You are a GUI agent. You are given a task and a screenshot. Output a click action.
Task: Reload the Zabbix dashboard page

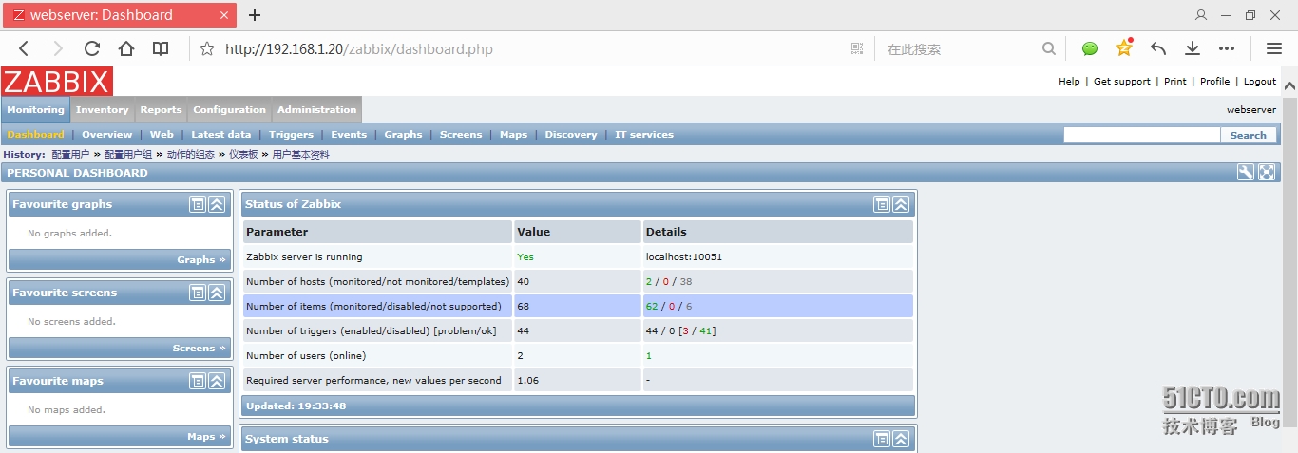[x=92, y=48]
